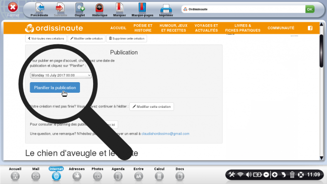
Task: Go back with the Précédente arrow
Action: [39, 8]
